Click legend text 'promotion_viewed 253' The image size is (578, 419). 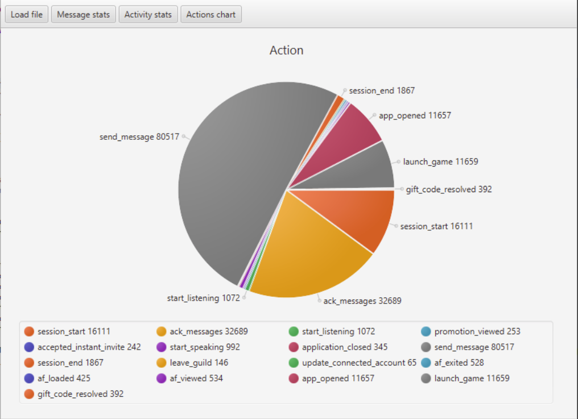(x=477, y=331)
